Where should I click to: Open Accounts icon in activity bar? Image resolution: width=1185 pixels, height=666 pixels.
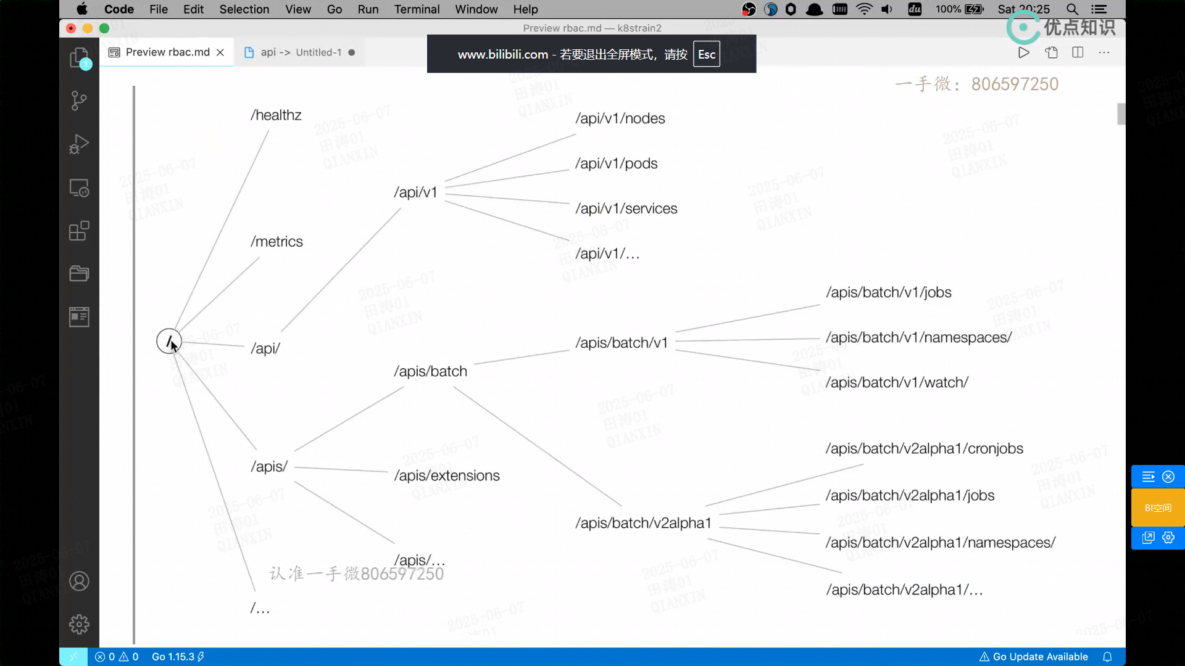[x=79, y=581]
